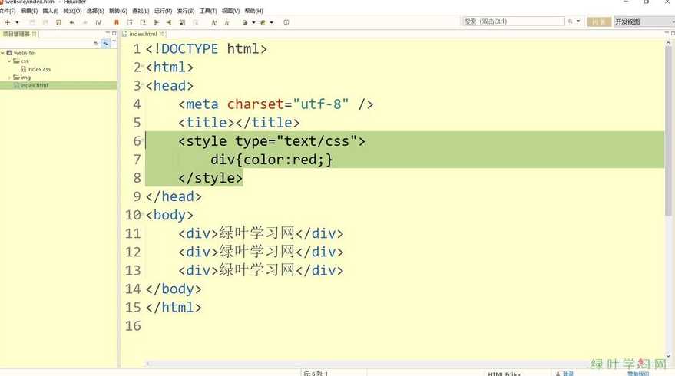This screenshot has height=376, width=675.
Task: Click the shrink font 'A' icon in the toolbar
Action: click(x=227, y=22)
